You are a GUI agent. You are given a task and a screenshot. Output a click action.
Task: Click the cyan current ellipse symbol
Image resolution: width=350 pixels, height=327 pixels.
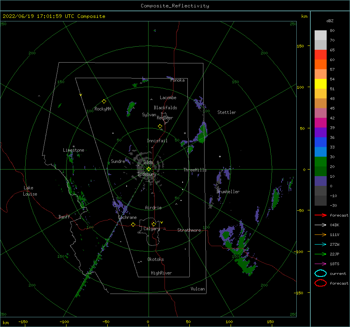coord(320,273)
